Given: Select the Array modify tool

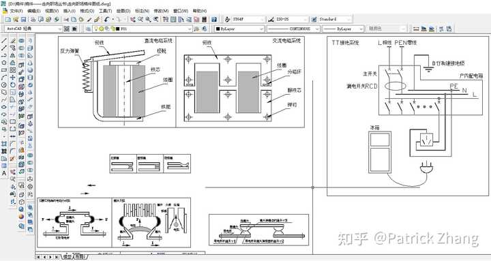Looking at the screenshot, I should [12, 70].
